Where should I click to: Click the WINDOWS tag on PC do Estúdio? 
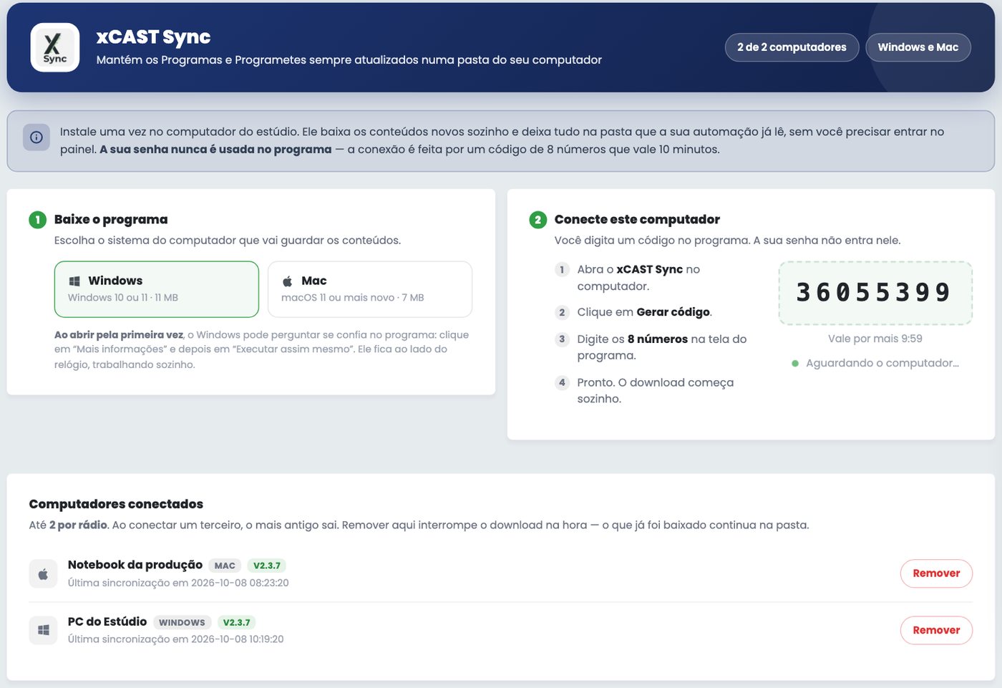pyautogui.click(x=182, y=622)
